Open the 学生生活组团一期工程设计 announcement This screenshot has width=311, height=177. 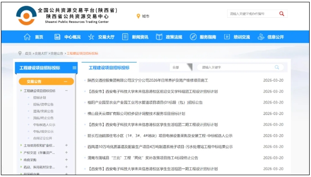coord(152,169)
